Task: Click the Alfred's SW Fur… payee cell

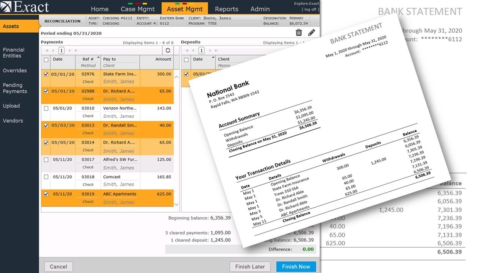Action: click(120, 160)
